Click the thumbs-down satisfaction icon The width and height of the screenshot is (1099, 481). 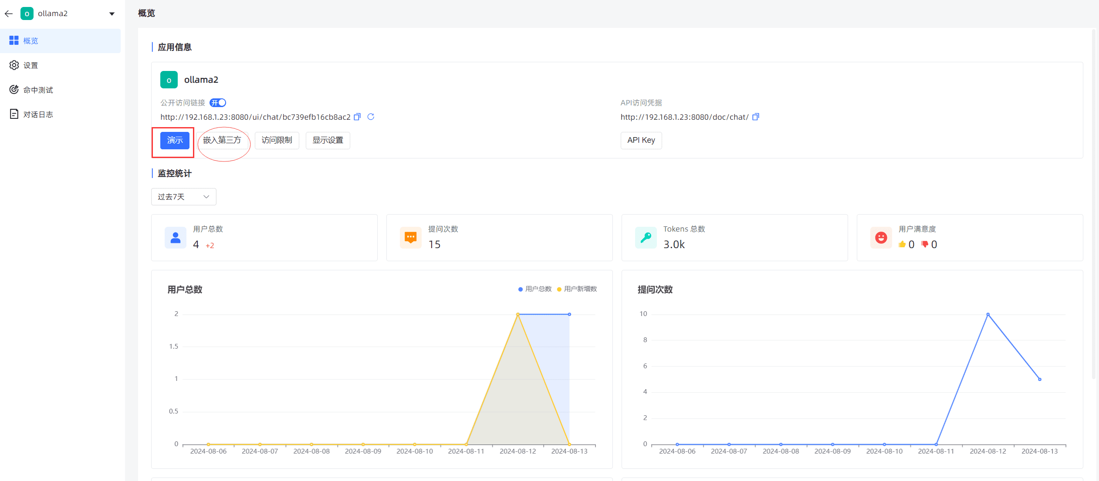pos(925,244)
